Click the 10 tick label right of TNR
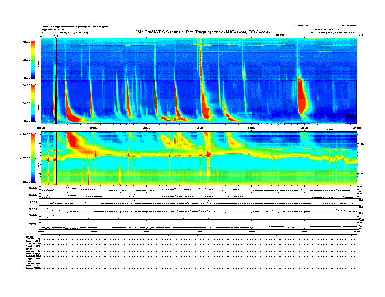Viewport: 385px width, 297px height. tap(361, 173)
